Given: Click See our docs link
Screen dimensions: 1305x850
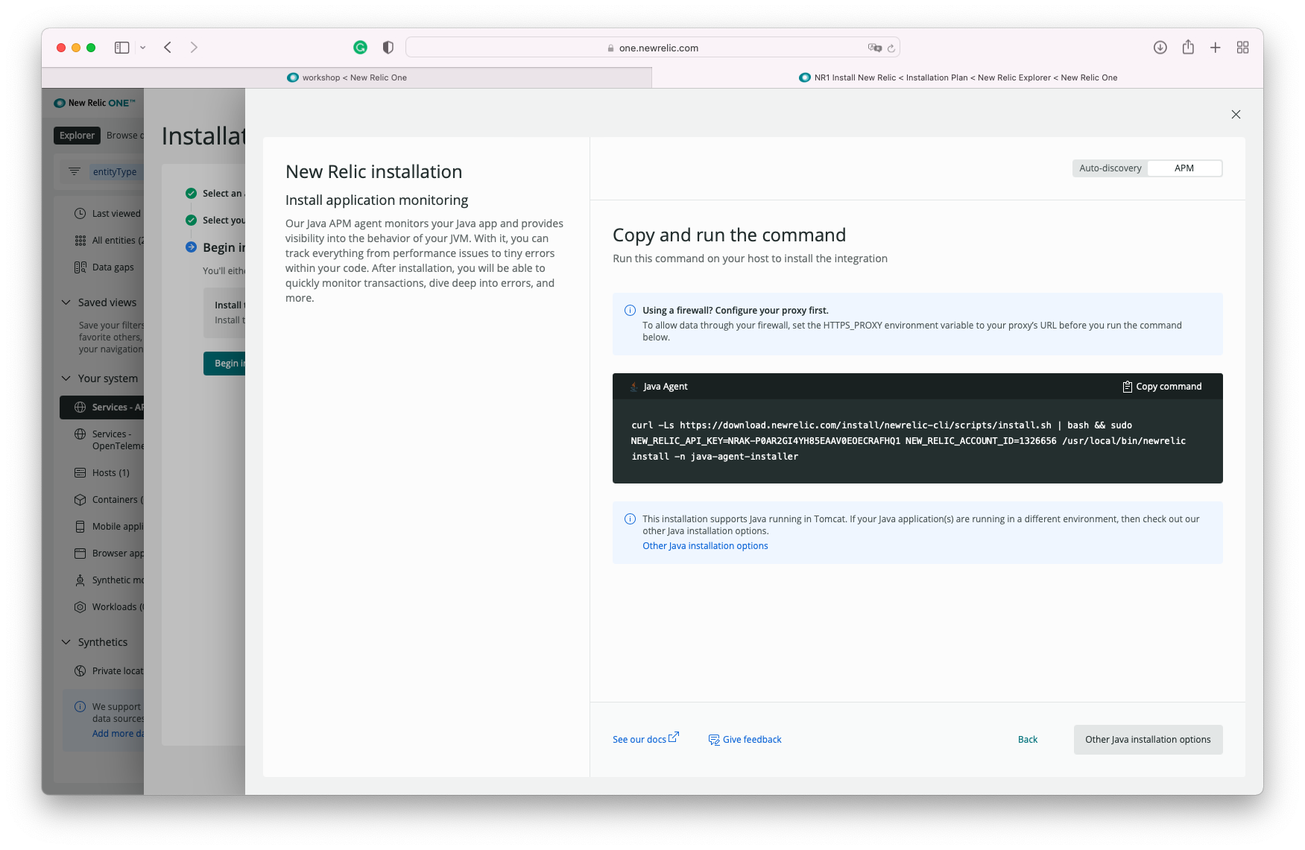Looking at the screenshot, I should pos(645,739).
